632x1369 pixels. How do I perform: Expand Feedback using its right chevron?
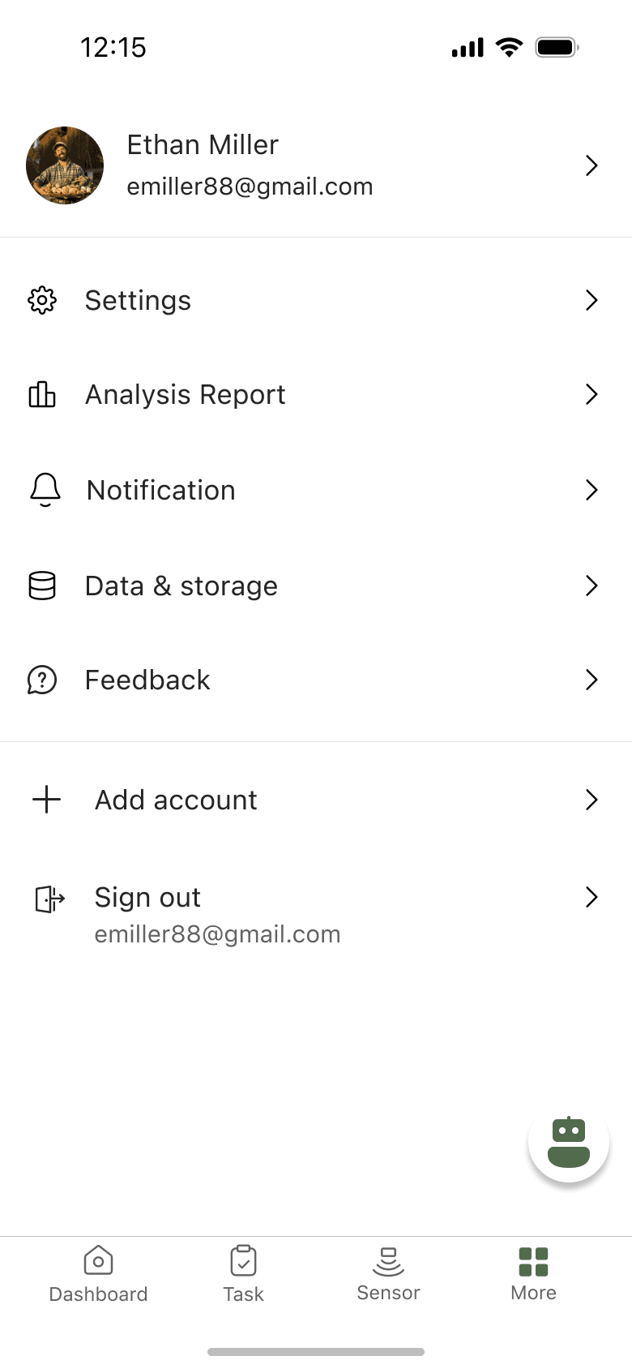(x=591, y=680)
